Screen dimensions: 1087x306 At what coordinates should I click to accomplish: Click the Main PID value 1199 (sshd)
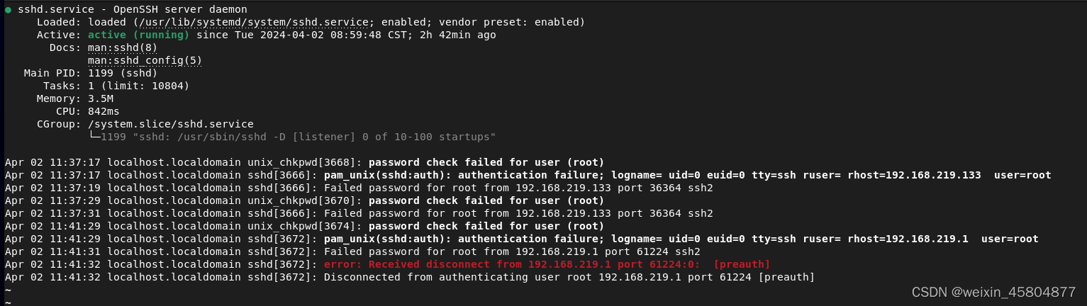(123, 73)
